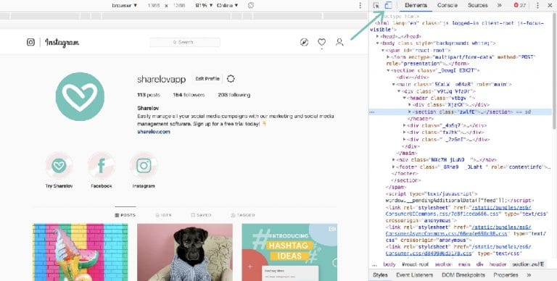The width and height of the screenshot is (557, 281).
Task: Click the Sharelov profile picture
Action: point(80,96)
